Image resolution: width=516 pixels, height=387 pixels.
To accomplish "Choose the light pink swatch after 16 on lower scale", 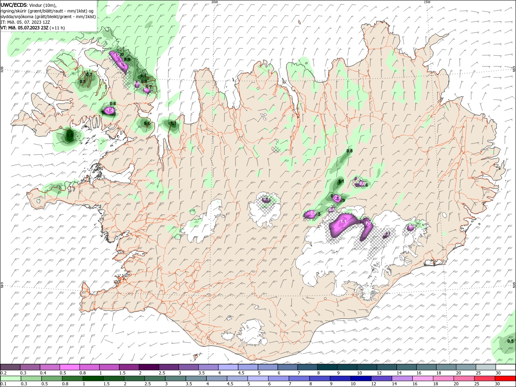I will tap(423, 379).
